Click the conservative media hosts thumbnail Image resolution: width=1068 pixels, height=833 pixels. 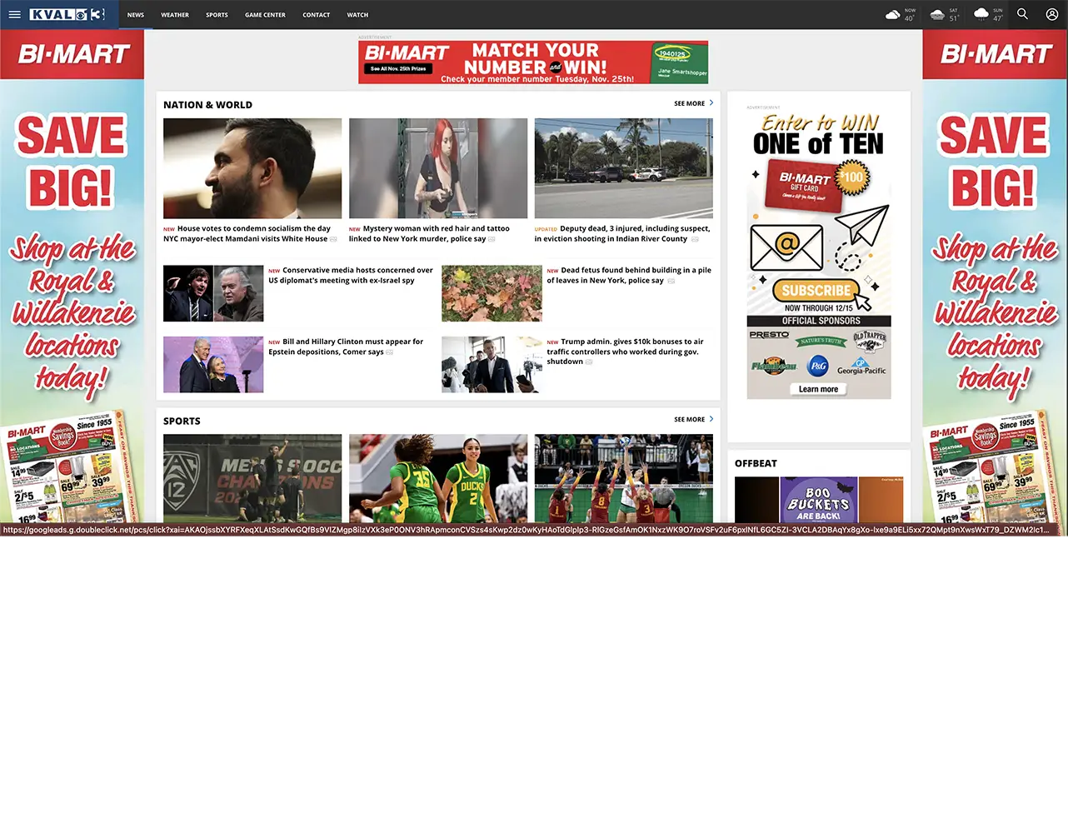(x=213, y=293)
